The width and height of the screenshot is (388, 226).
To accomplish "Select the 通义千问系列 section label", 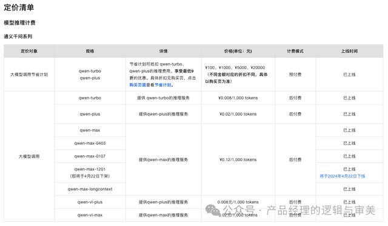I will coord(18,36).
